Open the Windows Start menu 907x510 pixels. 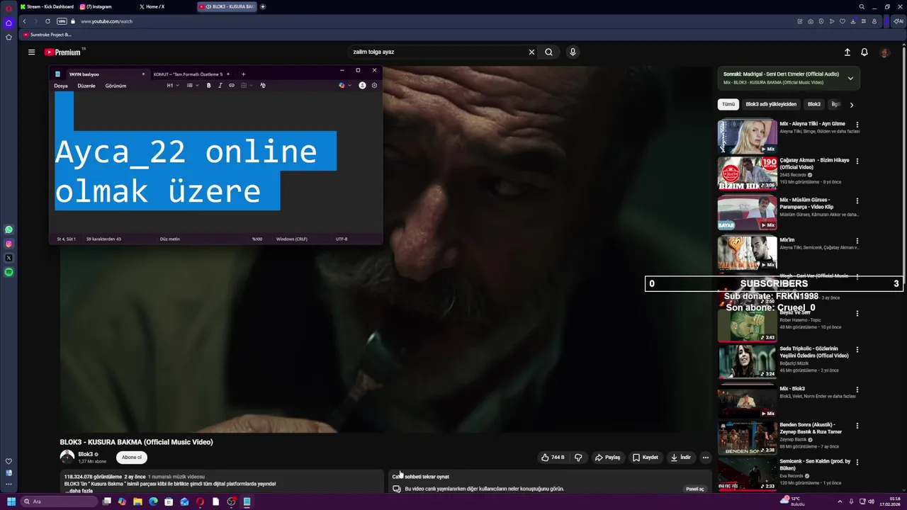(x=11, y=501)
